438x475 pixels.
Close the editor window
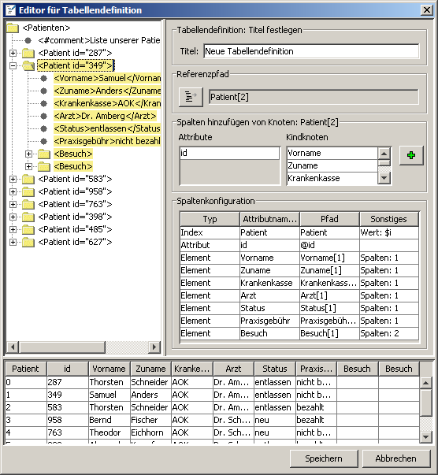[x=426, y=10]
